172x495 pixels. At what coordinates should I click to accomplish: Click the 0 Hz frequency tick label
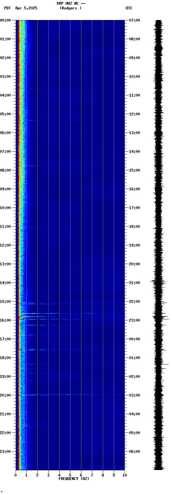[x=16, y=475]
